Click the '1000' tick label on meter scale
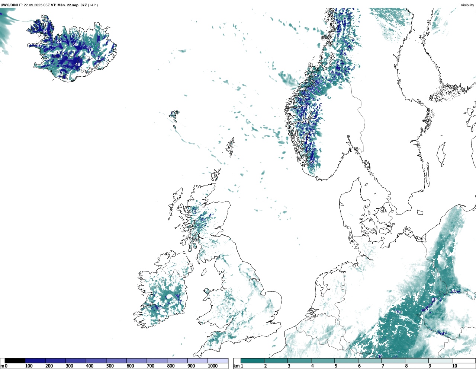Viewport: 476px width, 369px height. [x=213, y=366]
